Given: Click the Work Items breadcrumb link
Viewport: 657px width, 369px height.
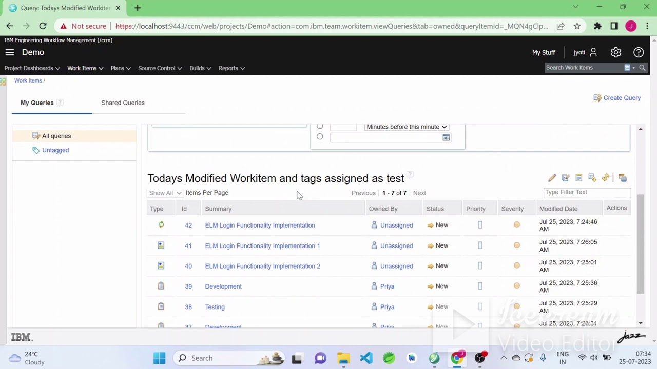Looking at the screenshot, I should point(28,80).
